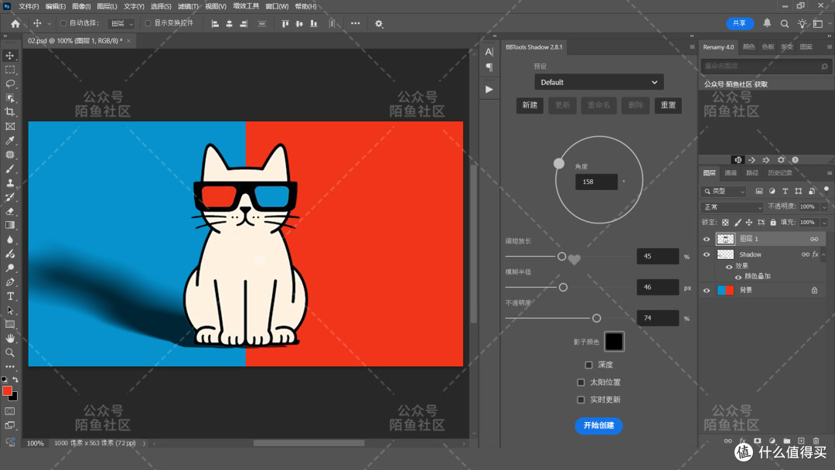Open the search magnifier icon near Share

point(785,23)
